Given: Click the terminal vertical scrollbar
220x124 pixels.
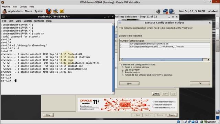Looking at the screenshot, I should (x=113, y=59).
